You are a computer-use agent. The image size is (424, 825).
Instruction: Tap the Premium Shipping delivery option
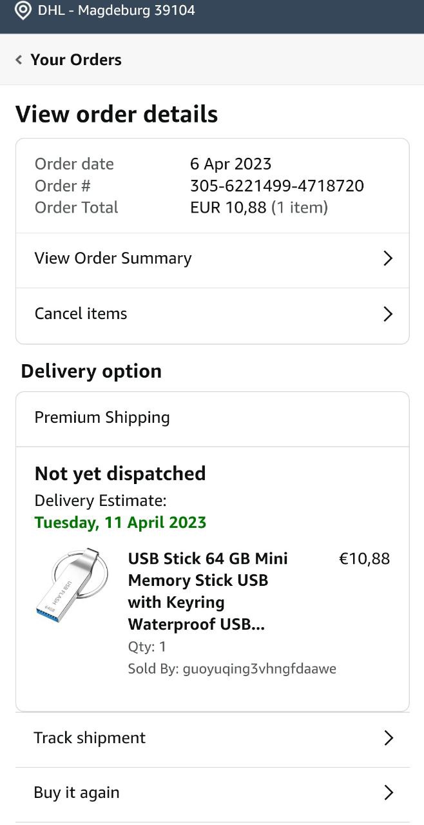click(x=102, y=418)
